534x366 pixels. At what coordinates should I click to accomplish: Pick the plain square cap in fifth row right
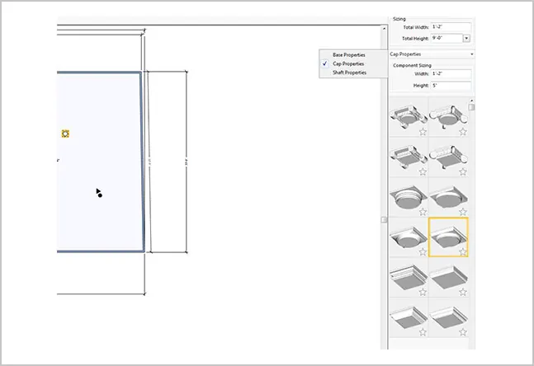click(x=448, y=277)
